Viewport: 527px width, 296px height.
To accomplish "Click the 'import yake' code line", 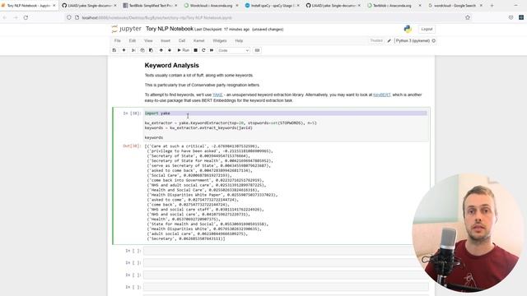I will (x=157, y=113).
